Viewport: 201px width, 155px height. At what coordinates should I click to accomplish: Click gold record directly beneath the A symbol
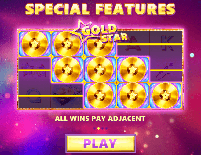133,70
